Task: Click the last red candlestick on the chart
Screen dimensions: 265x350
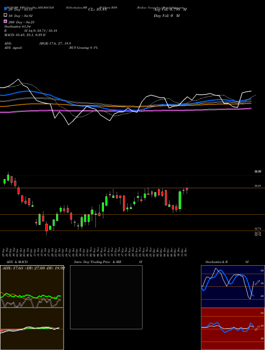Action: 187,189
